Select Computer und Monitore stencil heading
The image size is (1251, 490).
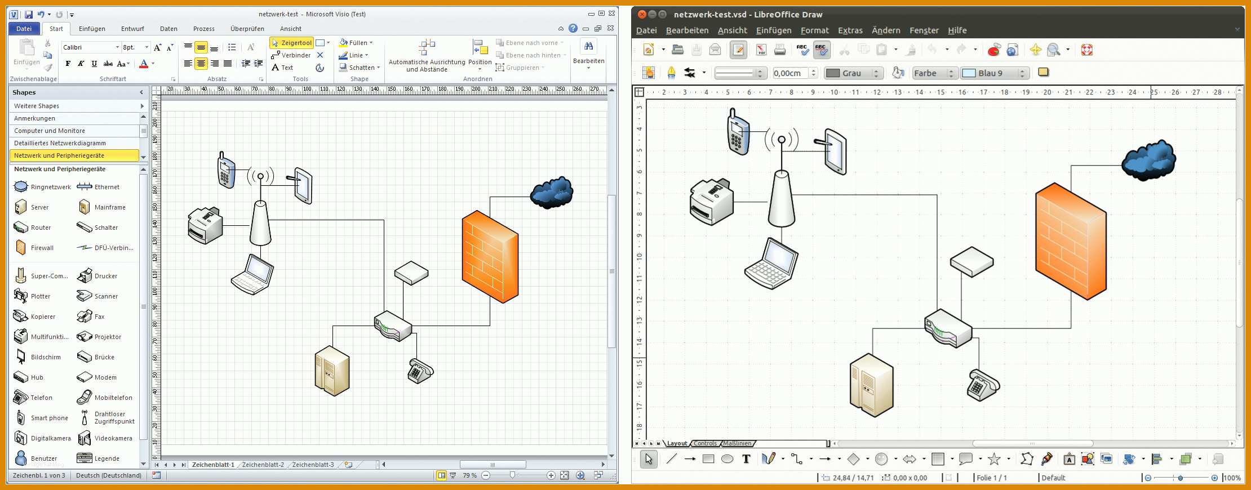(74, 131)
